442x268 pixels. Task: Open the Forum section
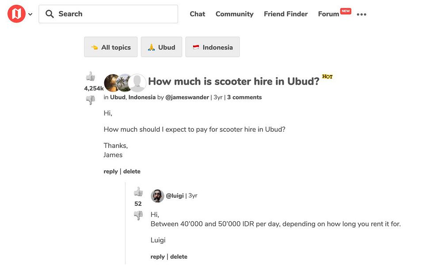[328, 14]
